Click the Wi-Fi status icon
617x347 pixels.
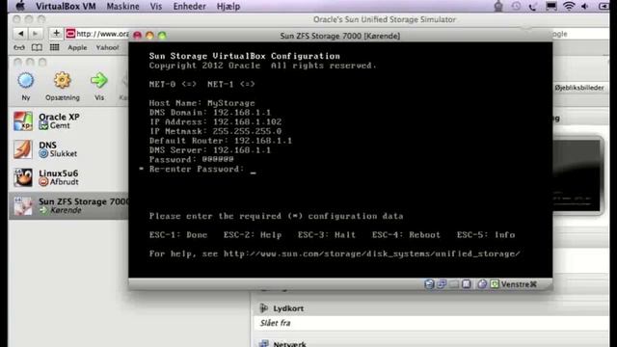569,6
